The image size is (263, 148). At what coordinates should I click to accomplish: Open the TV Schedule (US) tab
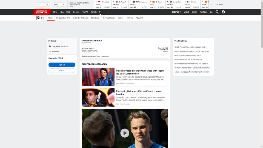63,18
